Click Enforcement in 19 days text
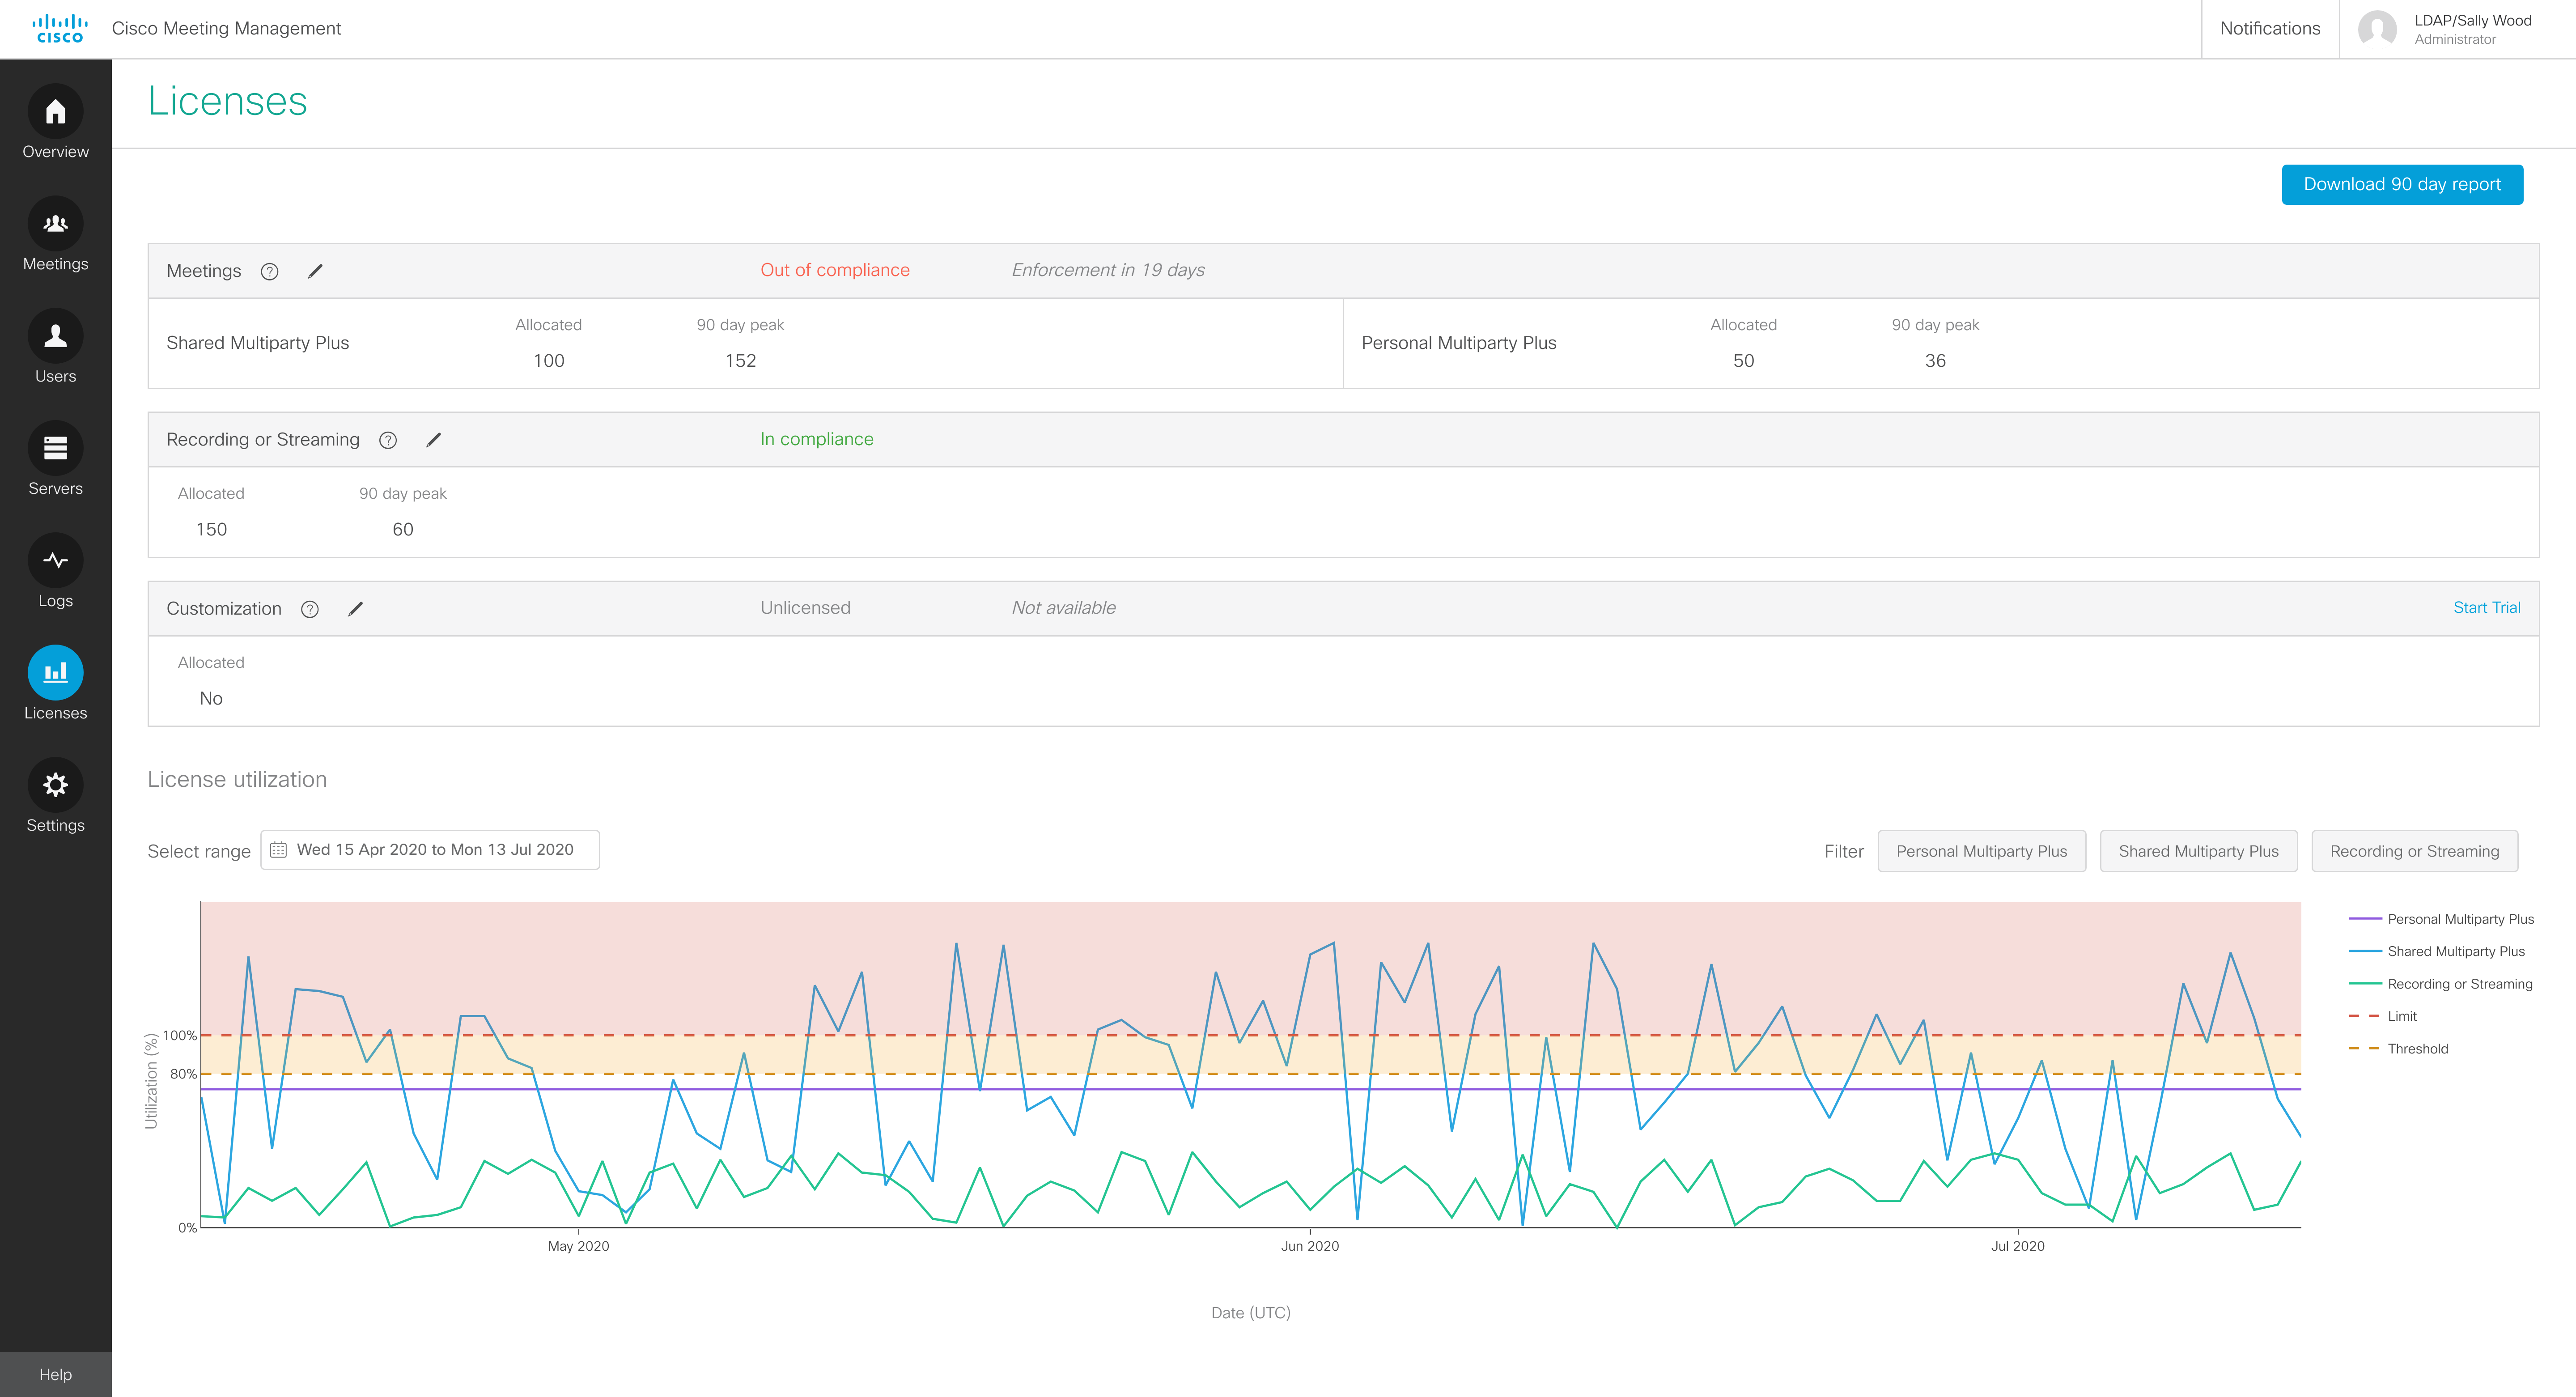The height and width of the screenshot is (1397, 2576). pyautogui.click(x=1108, y=270)
